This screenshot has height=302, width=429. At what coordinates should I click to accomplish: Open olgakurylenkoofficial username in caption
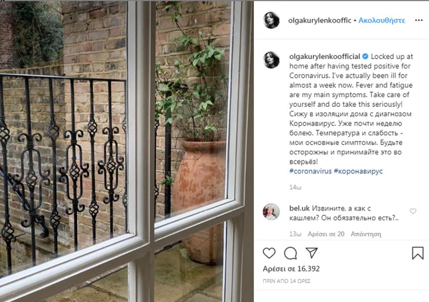tap(324, 56)
